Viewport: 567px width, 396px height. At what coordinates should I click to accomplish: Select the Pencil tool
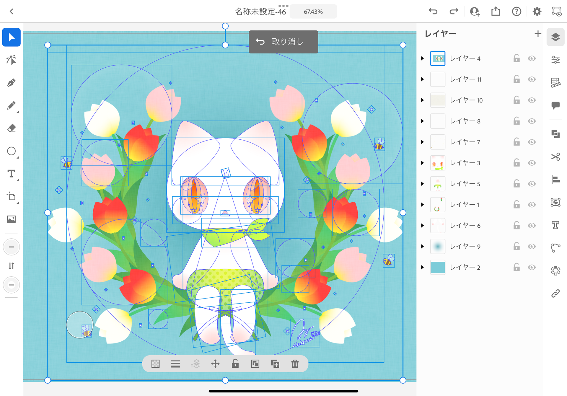[x=11, y=106]
